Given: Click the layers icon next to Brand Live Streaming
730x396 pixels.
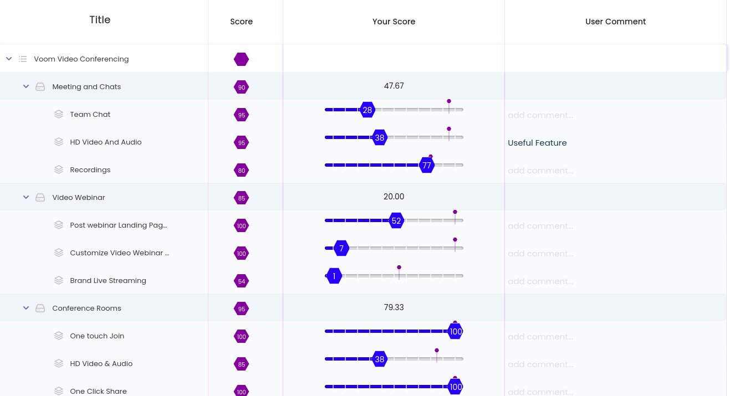Looking at the screenshot, I should [x=59, y=280].
